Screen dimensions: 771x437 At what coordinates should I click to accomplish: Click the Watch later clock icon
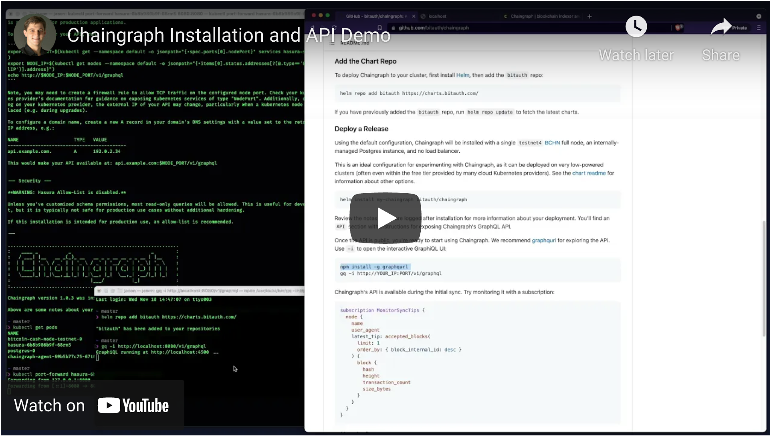(636, 27)
